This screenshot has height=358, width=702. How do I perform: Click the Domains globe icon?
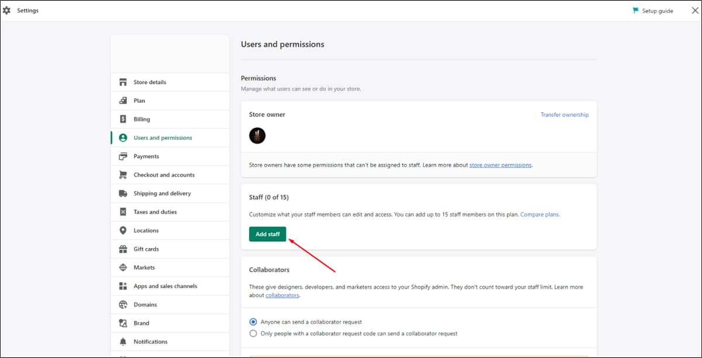[123, 305]
